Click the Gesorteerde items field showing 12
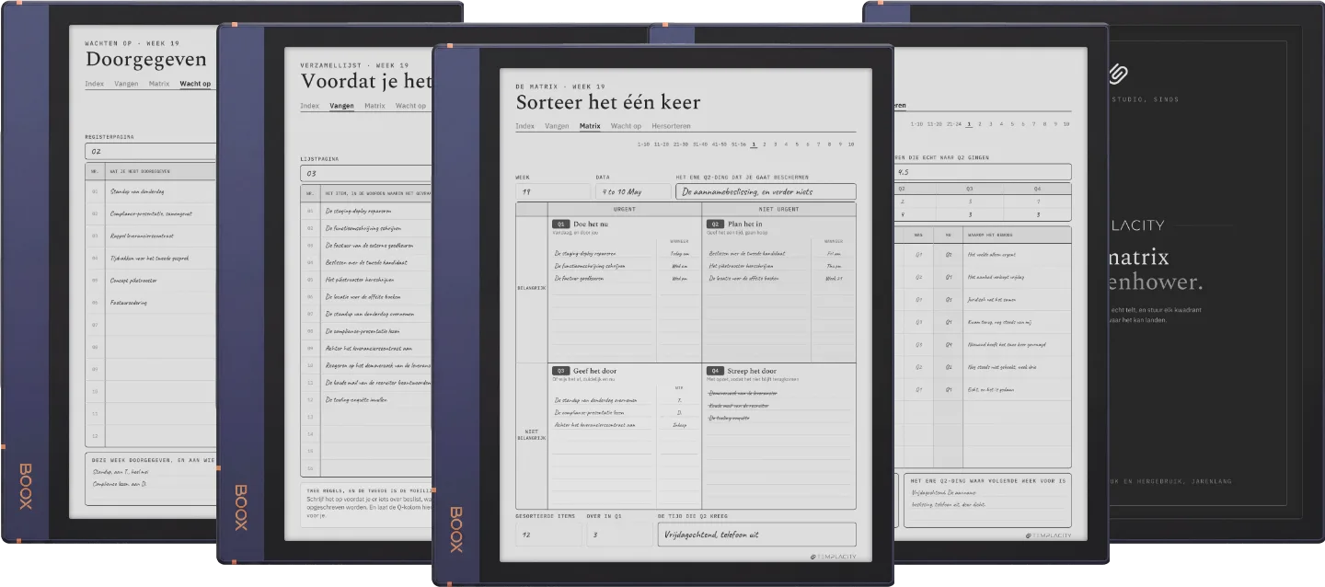 tap(548, 535)
